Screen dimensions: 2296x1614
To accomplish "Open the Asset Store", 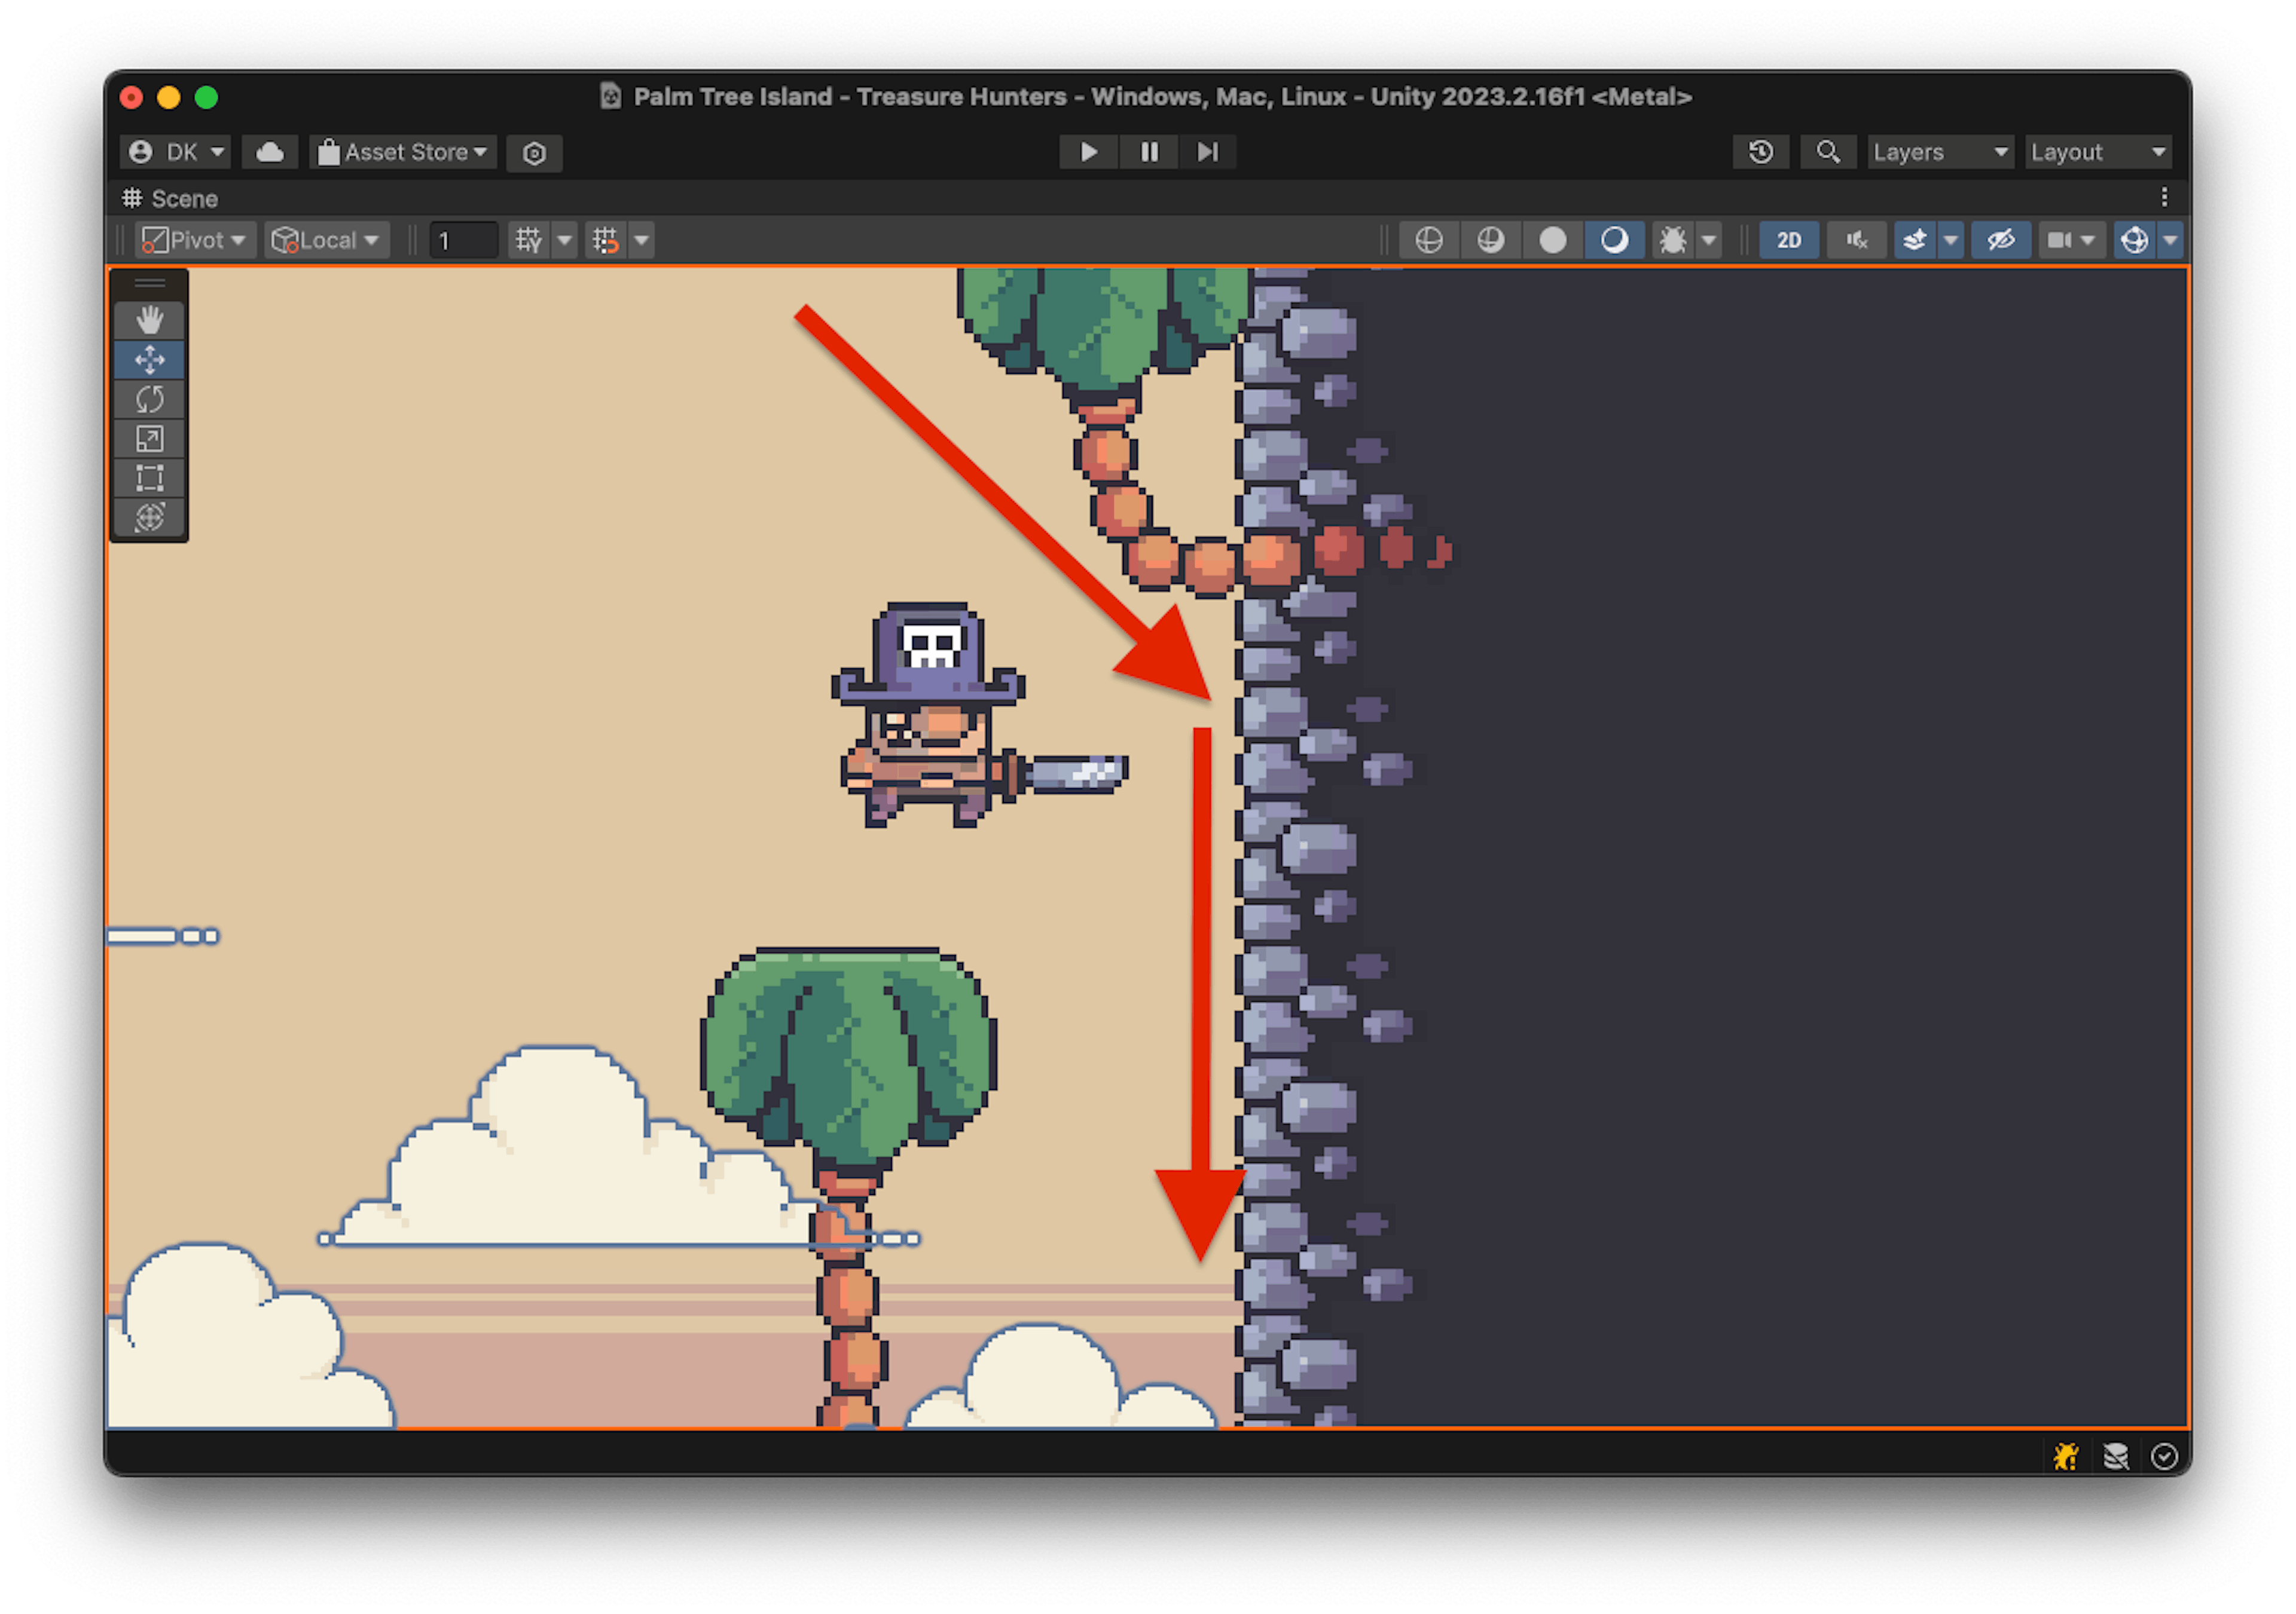I will [x=401, y=152].
